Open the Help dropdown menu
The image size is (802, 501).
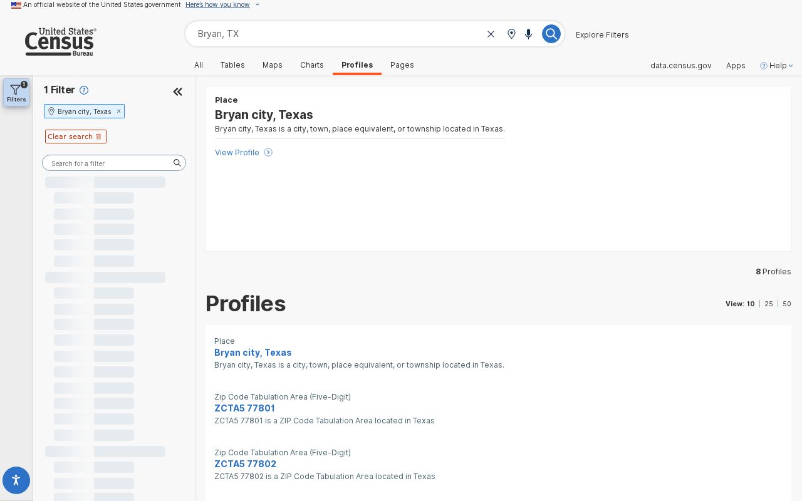coord(776,65)
